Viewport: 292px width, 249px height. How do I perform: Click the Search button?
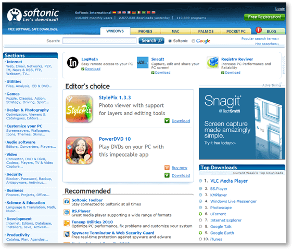151,40
